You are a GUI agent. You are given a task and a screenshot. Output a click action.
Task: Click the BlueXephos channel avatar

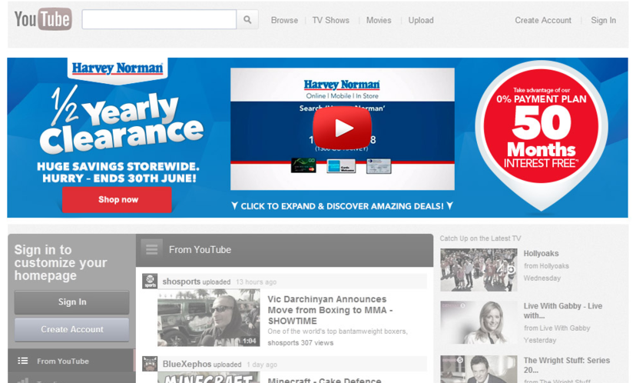[150, 364]
